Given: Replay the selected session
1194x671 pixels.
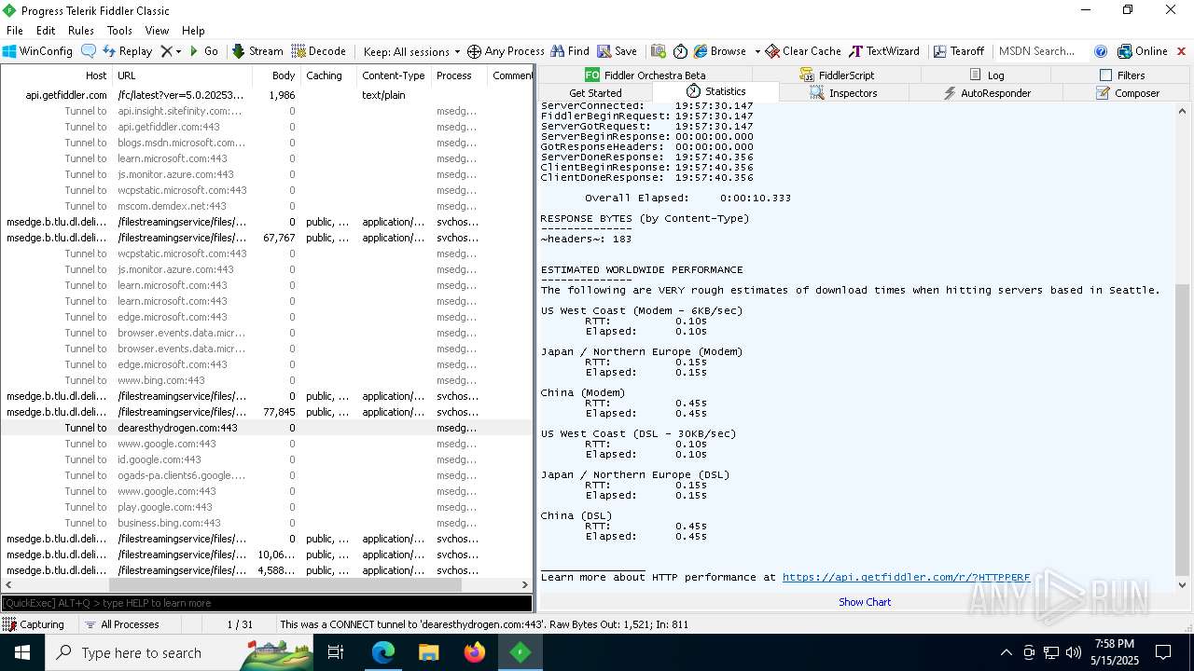Looking at the screenshot, I should [x=127, y=51].
